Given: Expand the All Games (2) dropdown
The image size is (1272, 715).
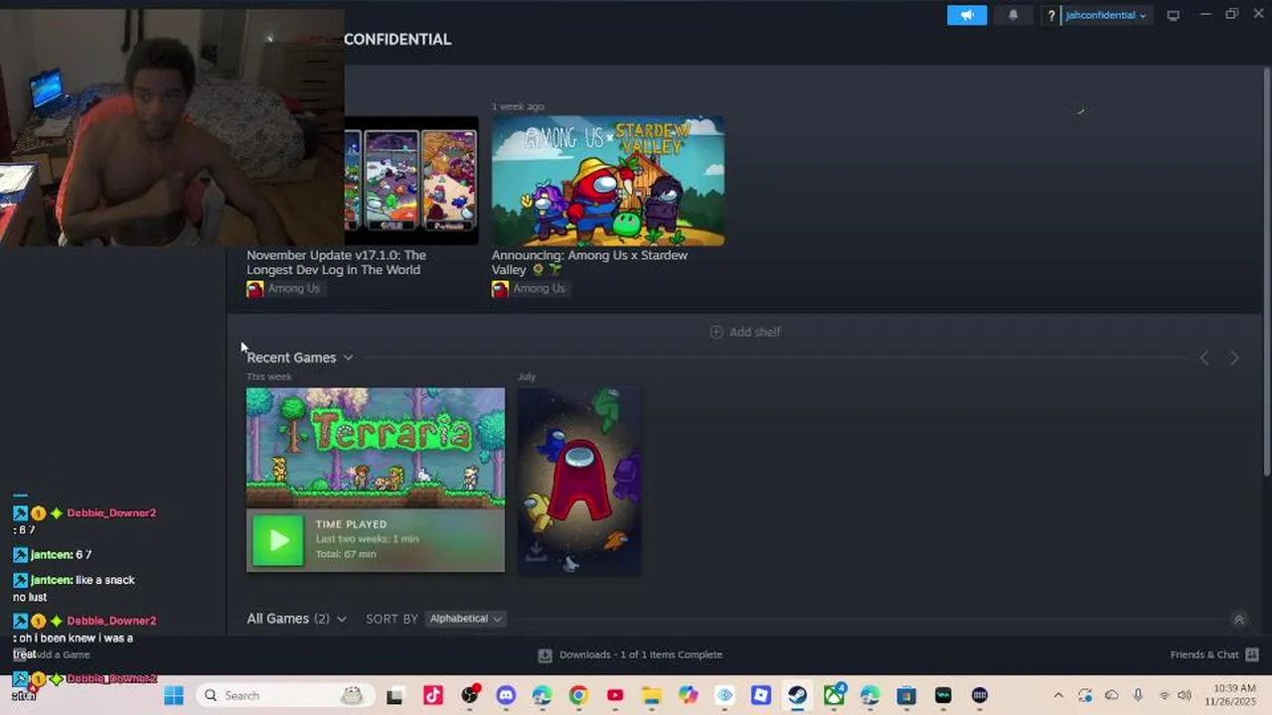Looking at the screenshot, I should click(341, 619).
